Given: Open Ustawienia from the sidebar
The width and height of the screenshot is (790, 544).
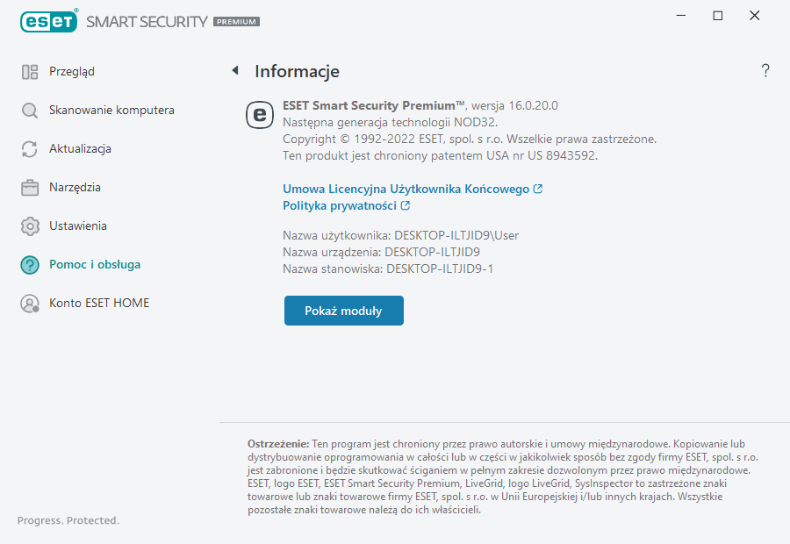Looking at the screenshot, I should point(78,226).
